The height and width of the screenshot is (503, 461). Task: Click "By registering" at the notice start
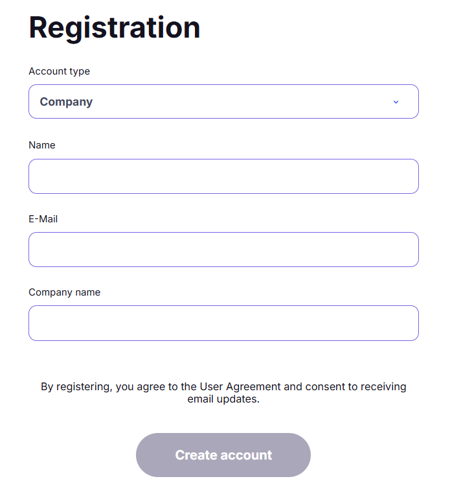coord(75,386)
